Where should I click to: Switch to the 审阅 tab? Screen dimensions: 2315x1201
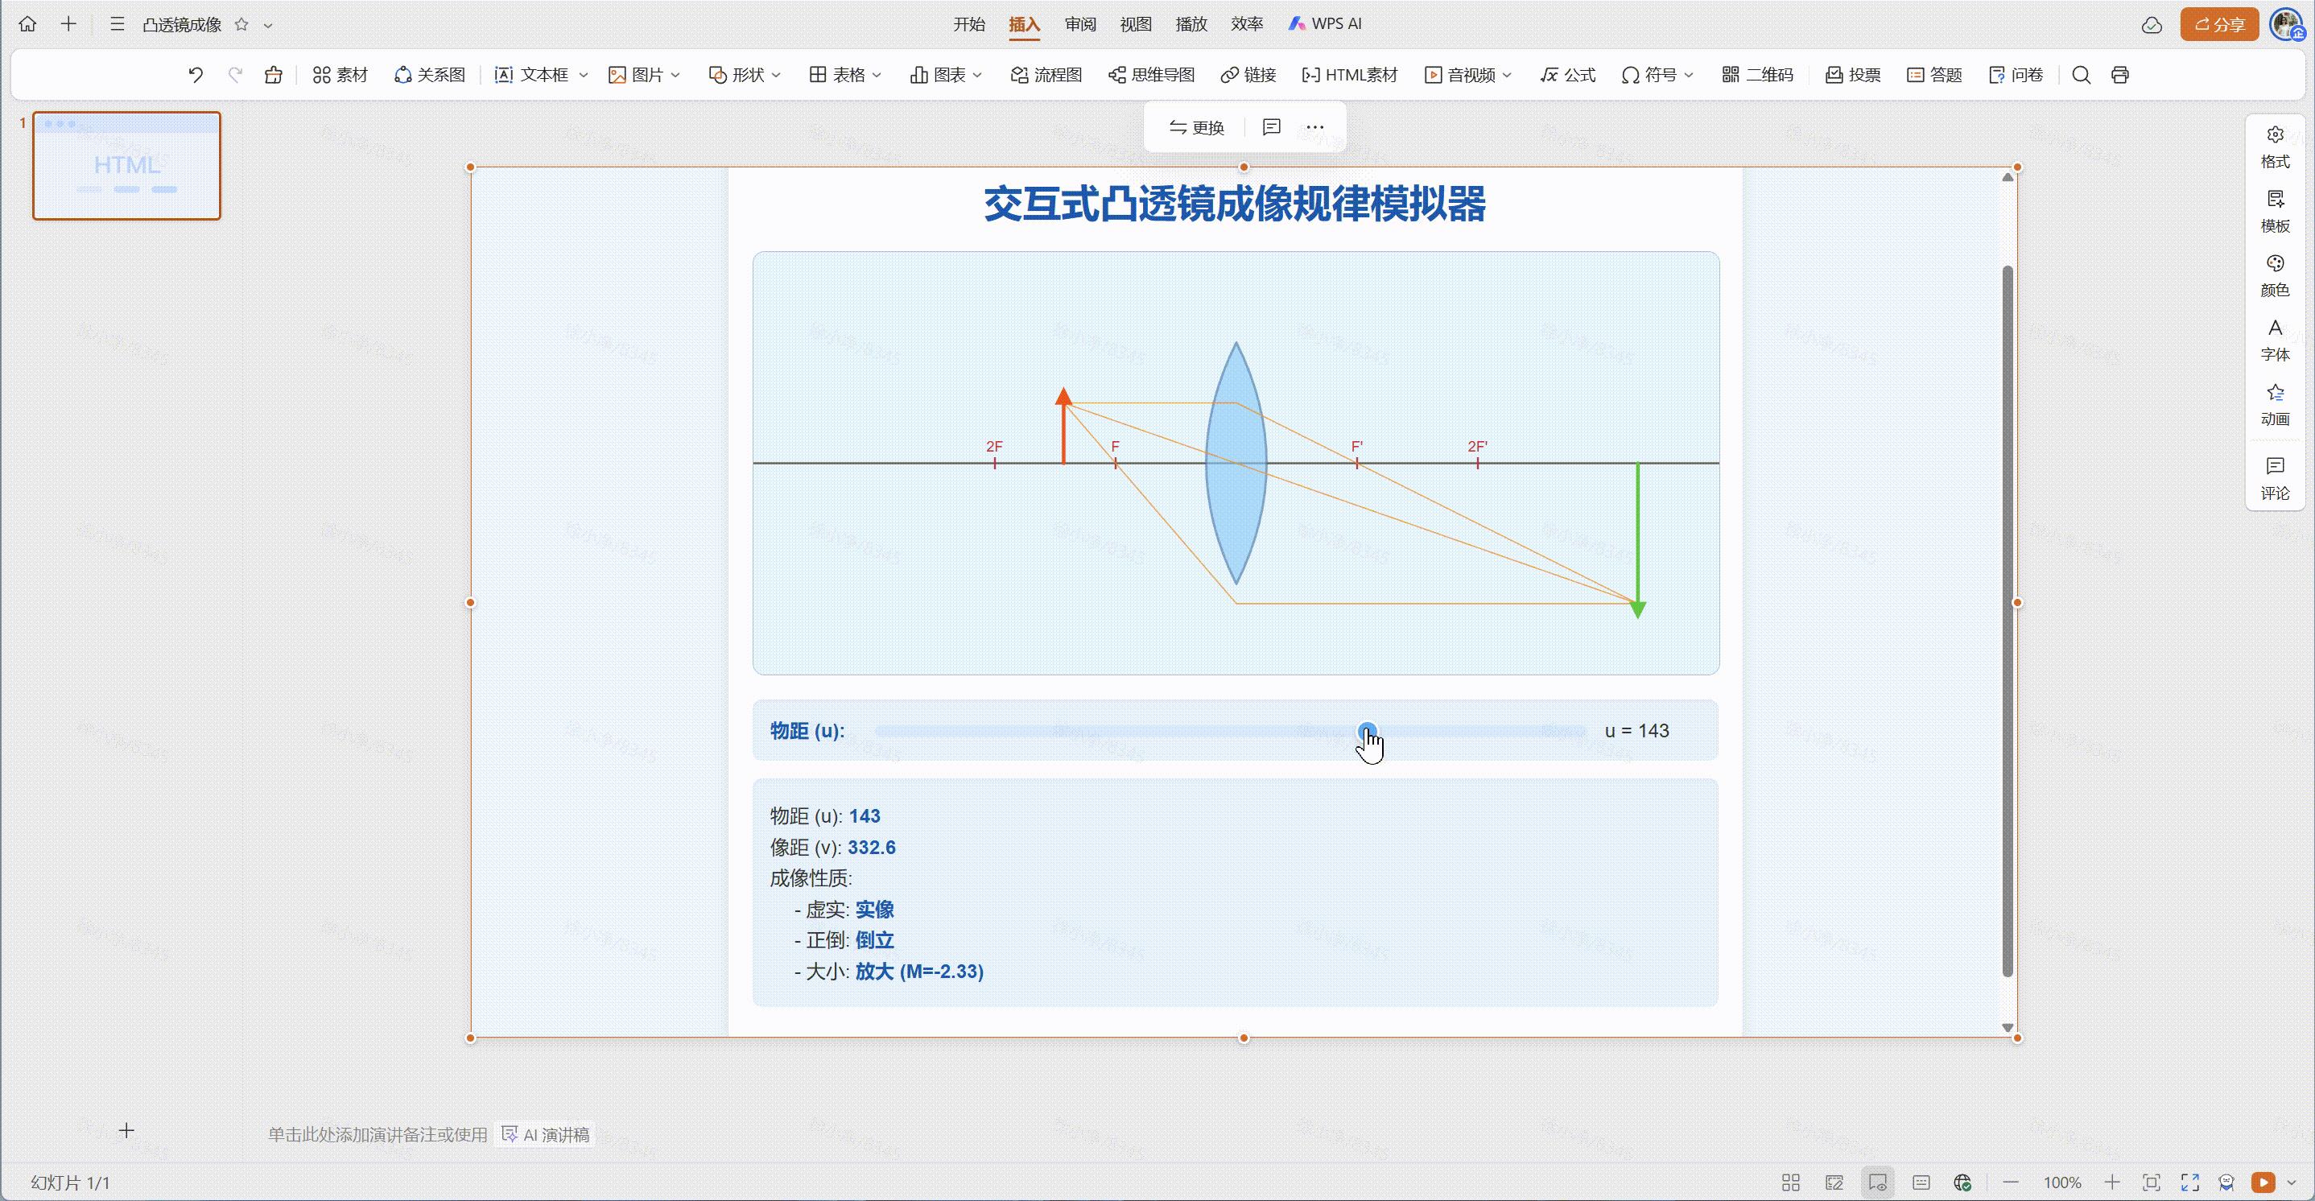pyautogui.click(x=1080, y=24)
